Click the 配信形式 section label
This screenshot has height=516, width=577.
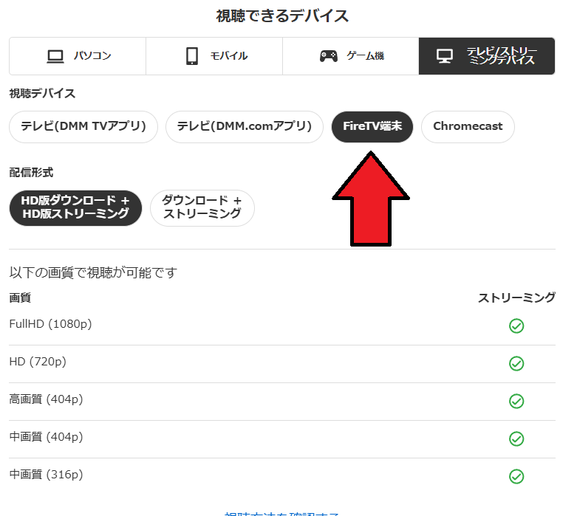click(x=31, y=173)
